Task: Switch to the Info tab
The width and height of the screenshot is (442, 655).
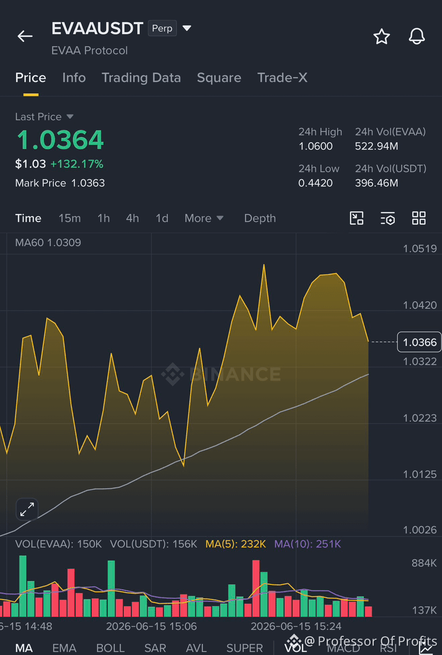Action: coord(74,78)
